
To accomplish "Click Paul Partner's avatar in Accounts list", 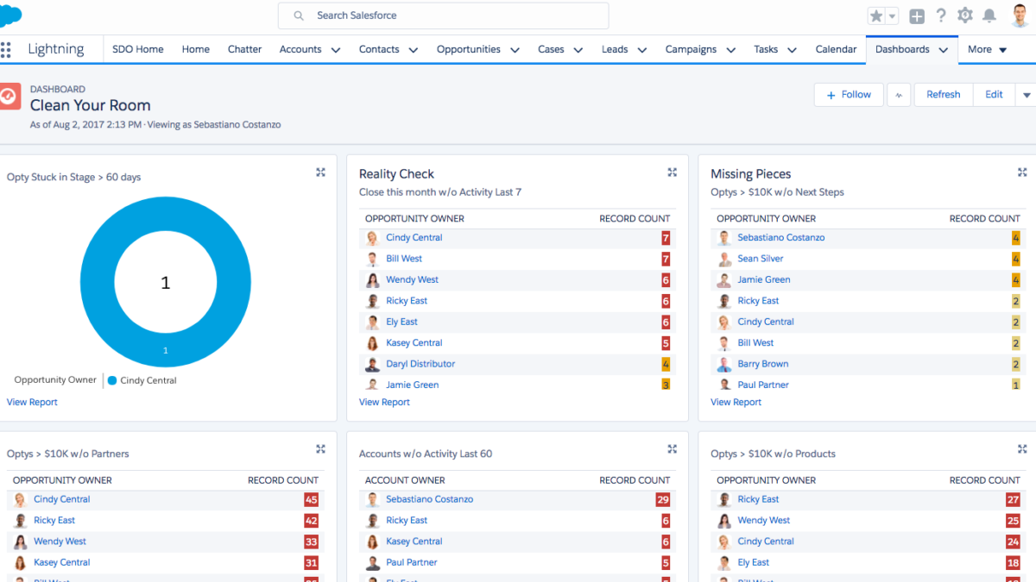I will tap(372, 562).
